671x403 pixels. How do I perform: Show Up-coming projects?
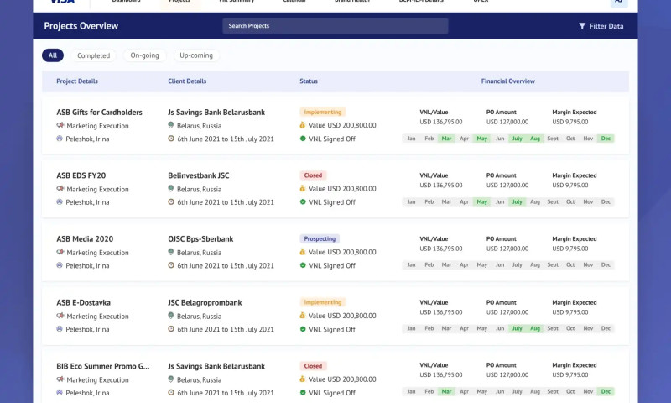pyautogui.click(x=196, y=55)
